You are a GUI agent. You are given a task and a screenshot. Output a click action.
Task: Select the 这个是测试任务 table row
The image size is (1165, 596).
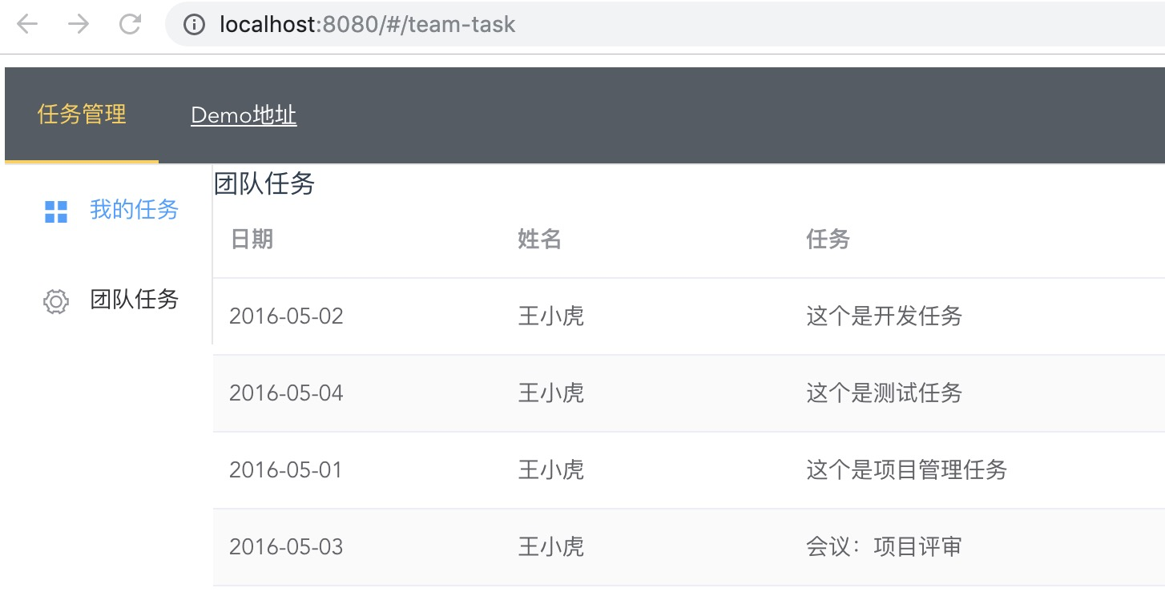click(689, 393)
